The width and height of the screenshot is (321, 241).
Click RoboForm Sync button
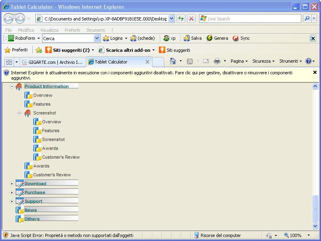coord(241,38)
